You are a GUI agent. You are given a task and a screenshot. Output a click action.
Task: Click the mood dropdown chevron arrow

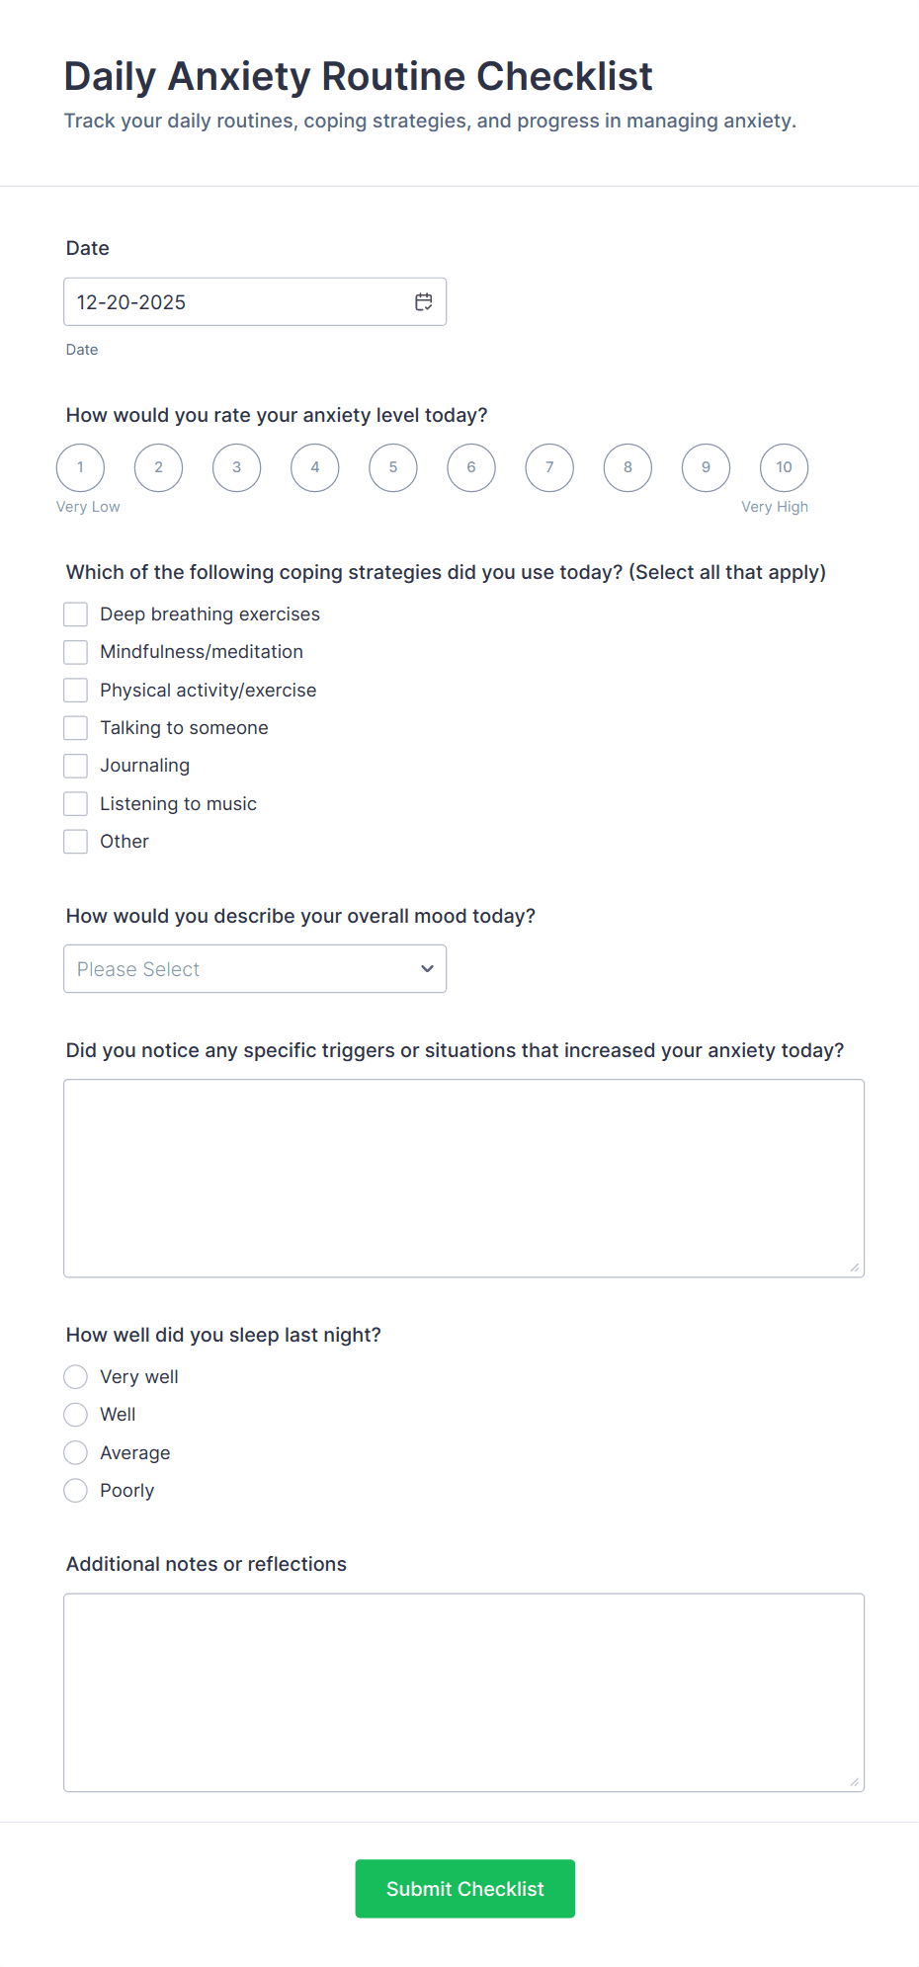tap(427, 969)
